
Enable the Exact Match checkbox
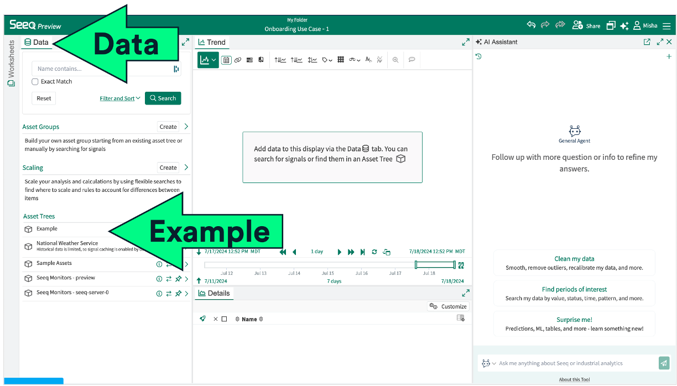(35, 82)
